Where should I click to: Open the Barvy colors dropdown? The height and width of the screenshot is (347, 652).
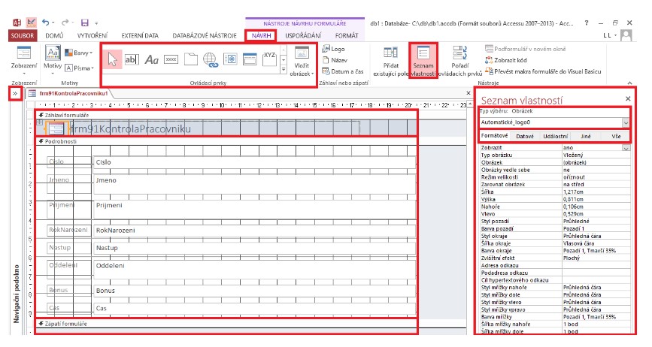coord(79,53)
